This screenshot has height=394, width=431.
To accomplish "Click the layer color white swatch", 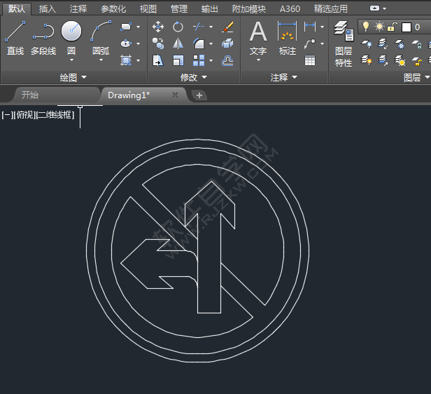I will tap(407, 27).
